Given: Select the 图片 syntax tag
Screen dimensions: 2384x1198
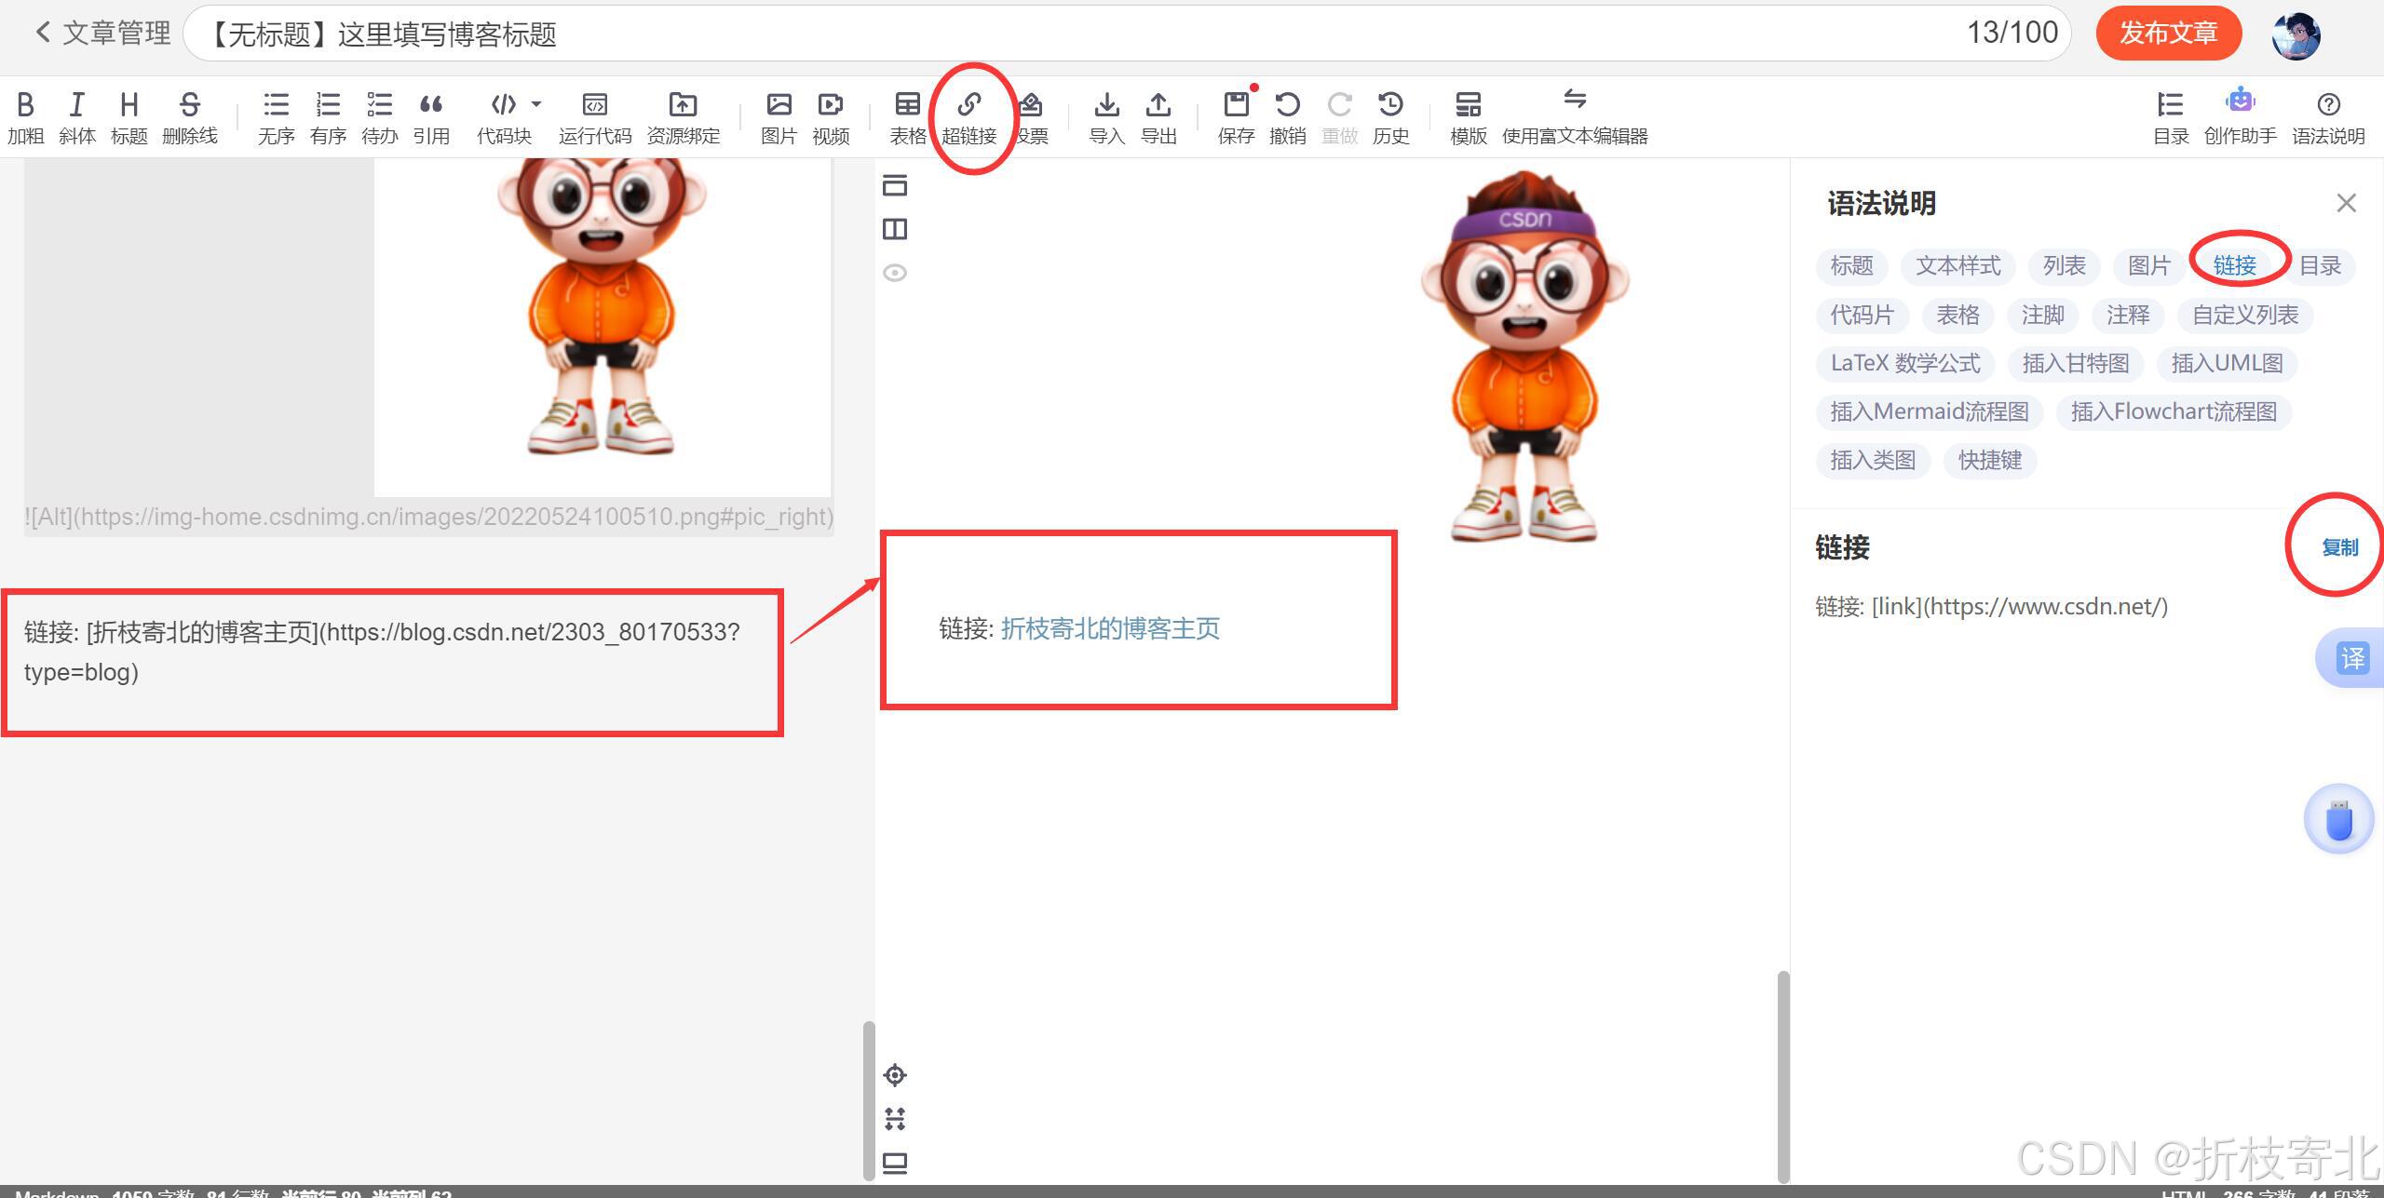Looking at the screenshot, I should coord(2149,266).
